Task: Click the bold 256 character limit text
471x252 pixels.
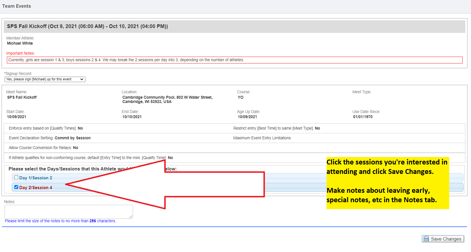Action: (x=93, y=221)
